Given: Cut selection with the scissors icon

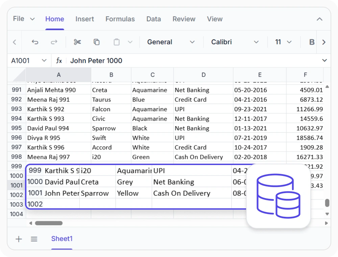Looking at the screenshot, I should (77, 42).
